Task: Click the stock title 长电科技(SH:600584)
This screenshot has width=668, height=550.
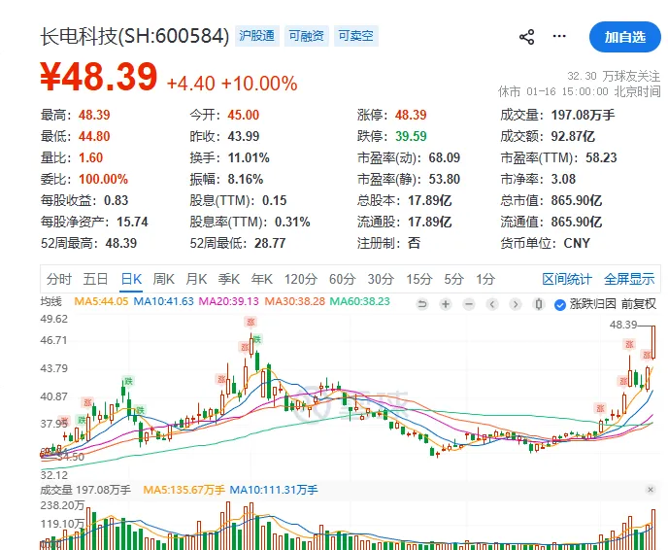Action: click(x=135, y=36)
